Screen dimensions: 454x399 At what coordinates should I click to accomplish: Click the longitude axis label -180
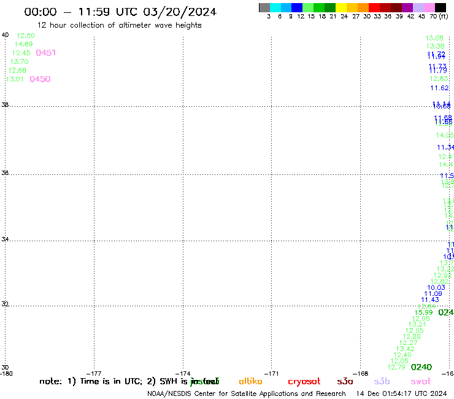click(x=6, y=373)
